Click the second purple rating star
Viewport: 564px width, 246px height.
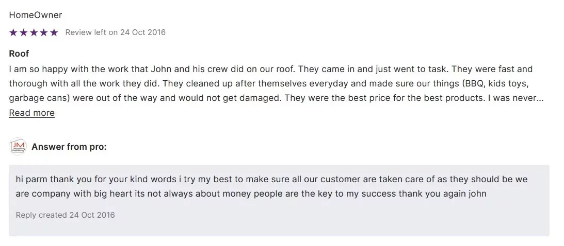tap(23, 32)
